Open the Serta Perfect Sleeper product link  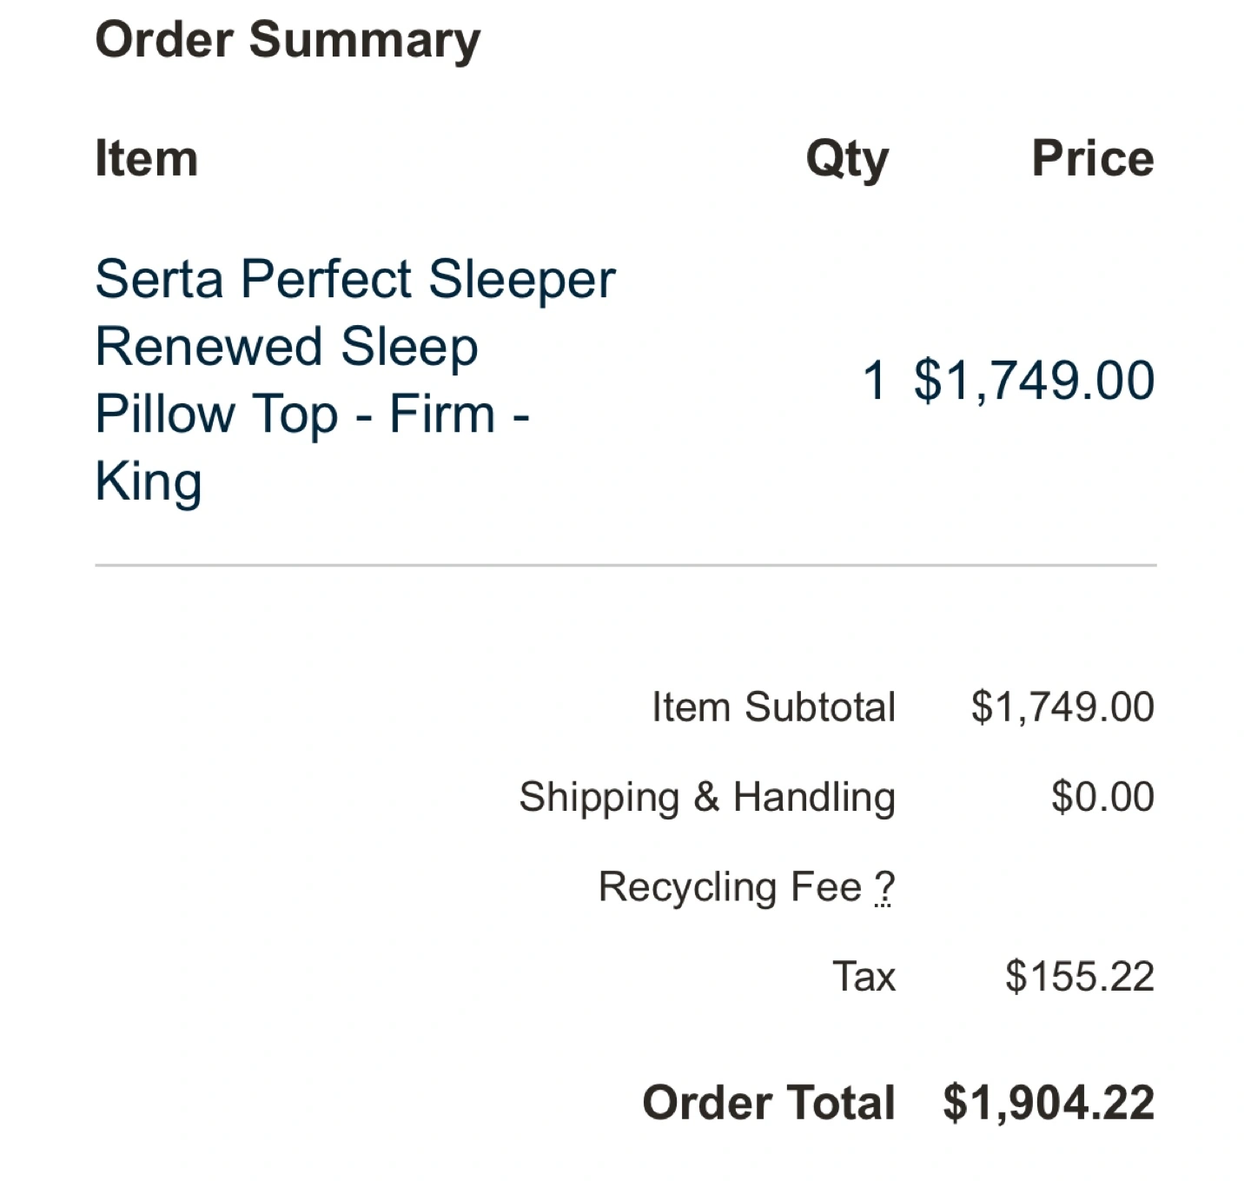coord(355,380)
